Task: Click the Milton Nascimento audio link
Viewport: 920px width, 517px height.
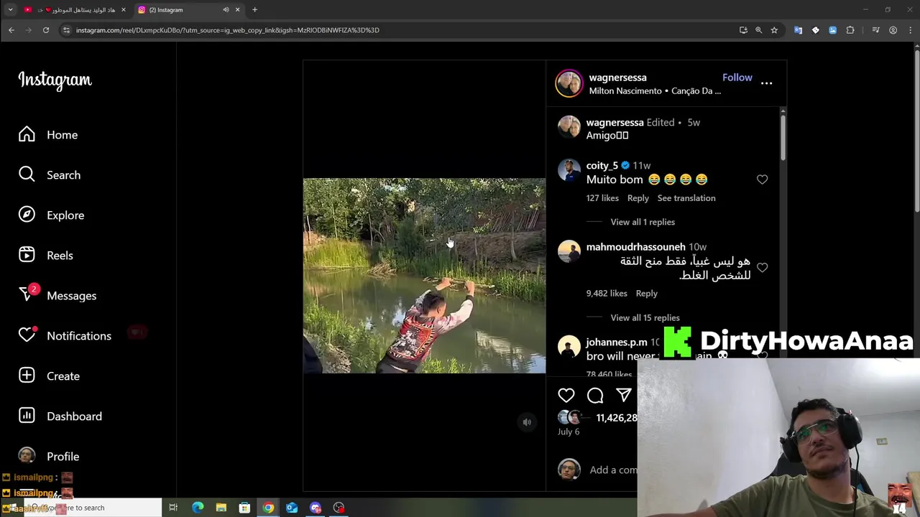Action: tap(655, 91)
